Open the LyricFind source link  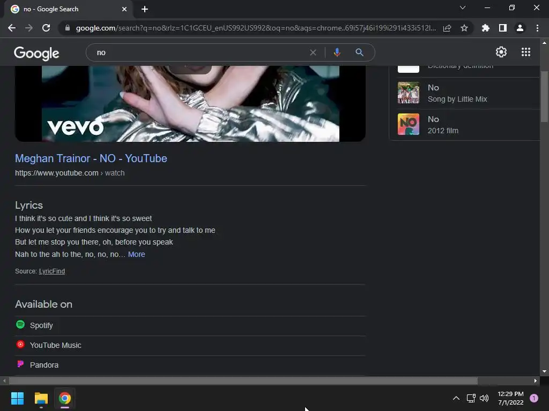[52, 271]
